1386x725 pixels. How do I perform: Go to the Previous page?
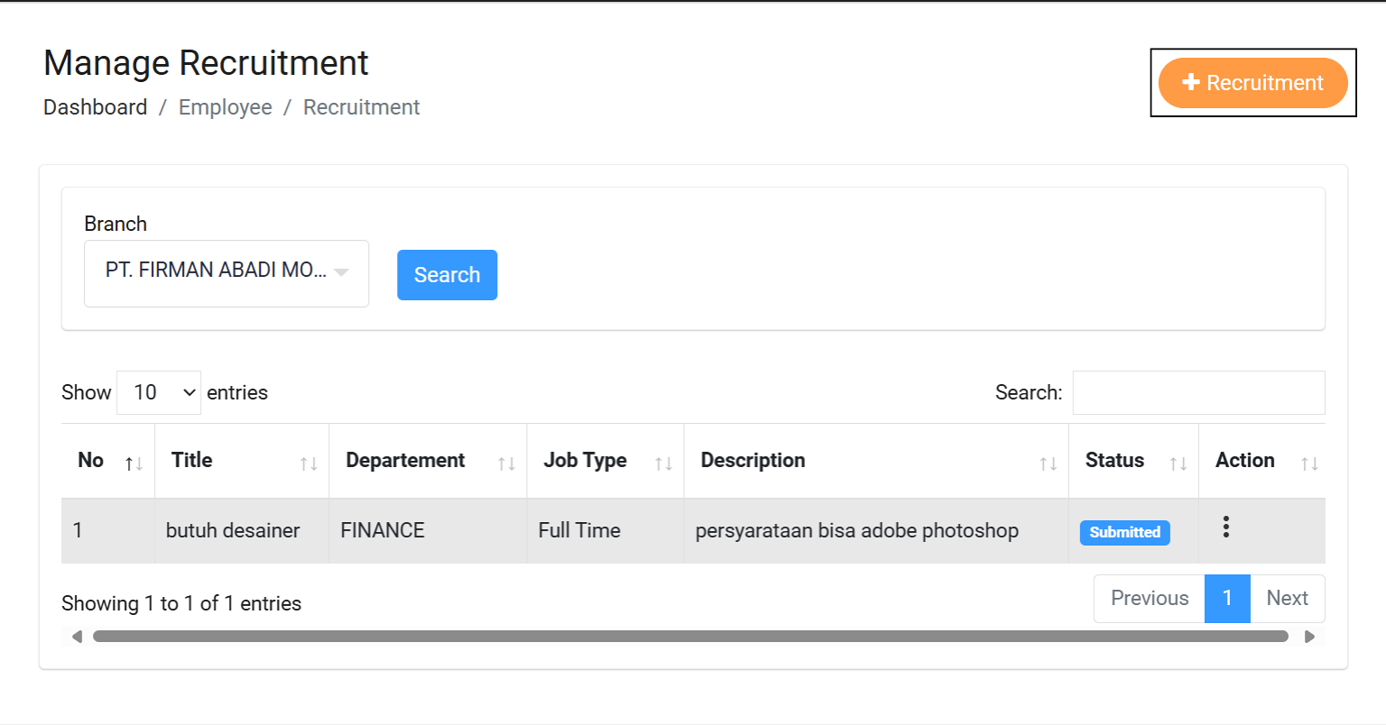[x=1149, y=599]
